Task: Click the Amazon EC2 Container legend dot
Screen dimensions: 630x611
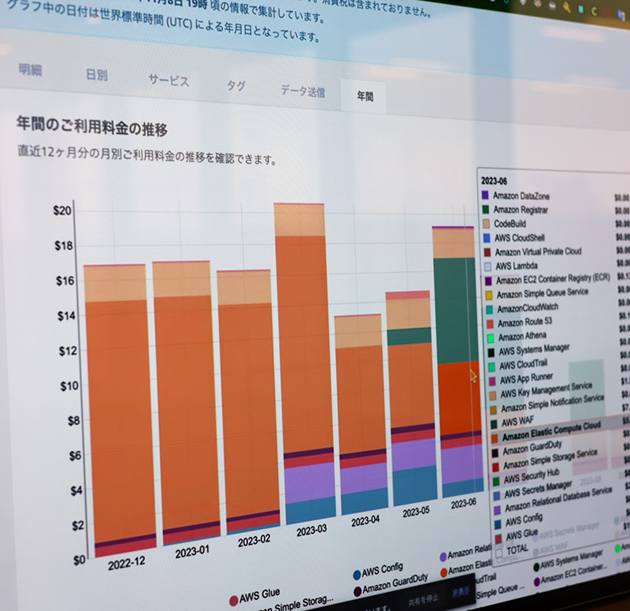Action: click(537, 582)
